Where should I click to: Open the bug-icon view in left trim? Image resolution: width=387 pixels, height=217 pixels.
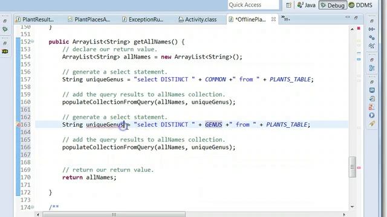(5, 51)
